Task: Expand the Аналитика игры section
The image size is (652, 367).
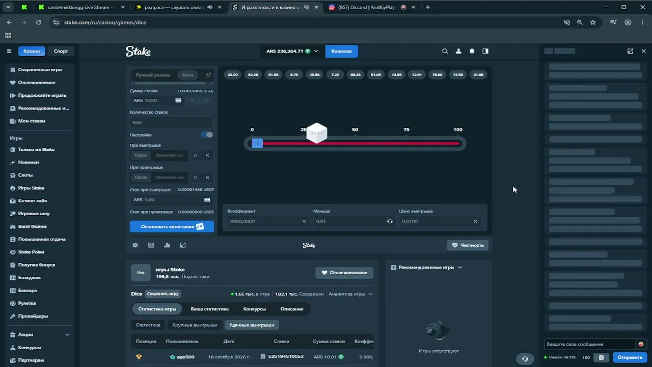Action: coord(350,294)
